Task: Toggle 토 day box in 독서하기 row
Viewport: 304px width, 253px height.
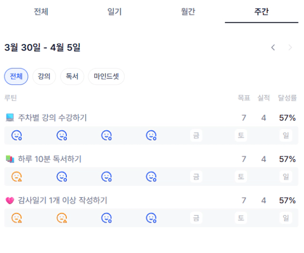Action: point(241,176)
